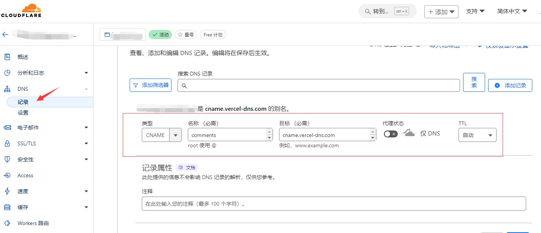Open the TTL 自动 dropdown
Screen dimensions: 541x233
477,135
